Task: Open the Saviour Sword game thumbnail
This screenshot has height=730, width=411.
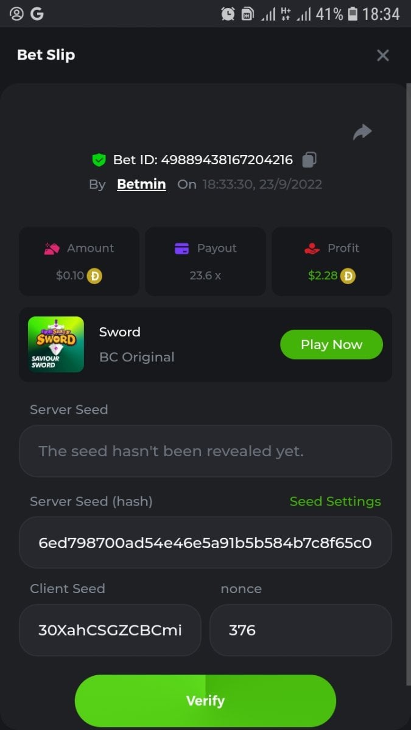Action: click(56, 344)
